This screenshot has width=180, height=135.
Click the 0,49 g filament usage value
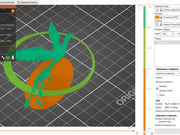(9, 41)
